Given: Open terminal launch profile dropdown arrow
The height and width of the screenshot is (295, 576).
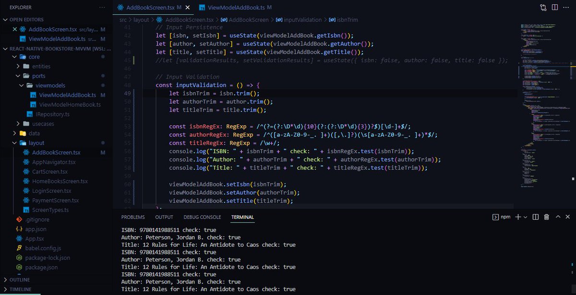Looking at the screenshot, I should tap(525, 217).
